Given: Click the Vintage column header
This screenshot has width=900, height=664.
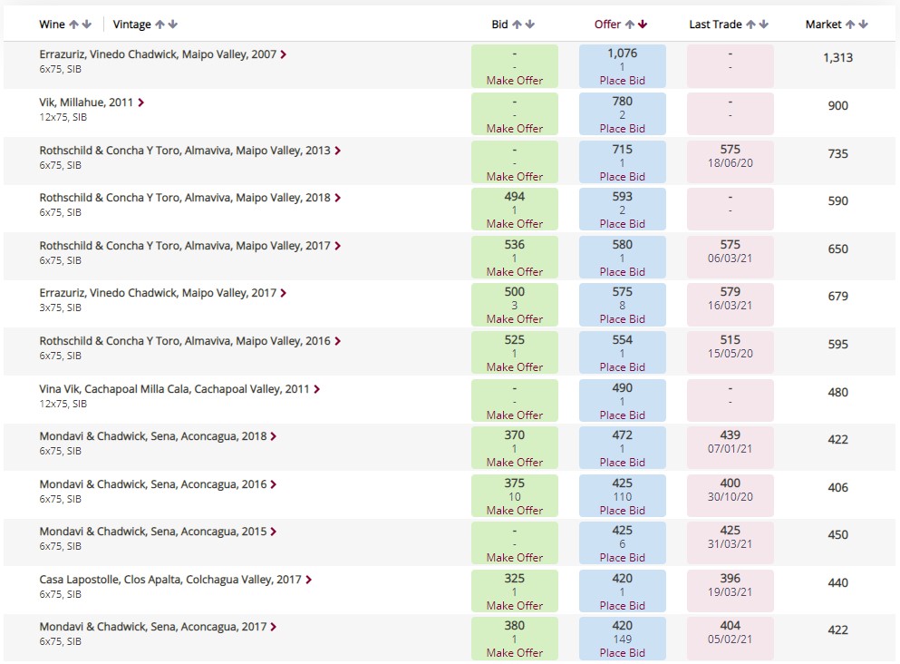Looking at the screenshot, I should (x=132, y=24).
